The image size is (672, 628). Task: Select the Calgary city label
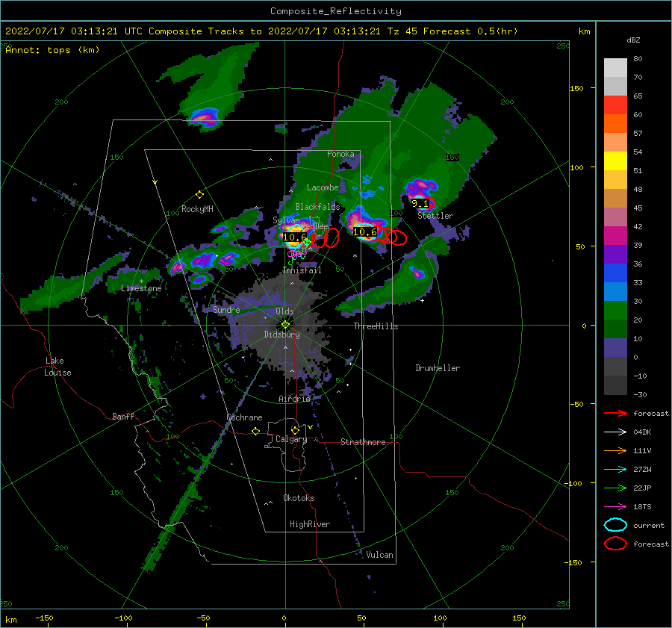pos(291,439)
